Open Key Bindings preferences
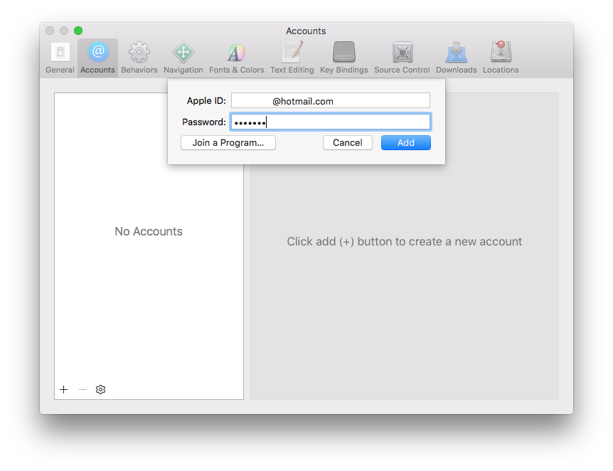This screenshot has height=471, width=613. click(344, 58)
